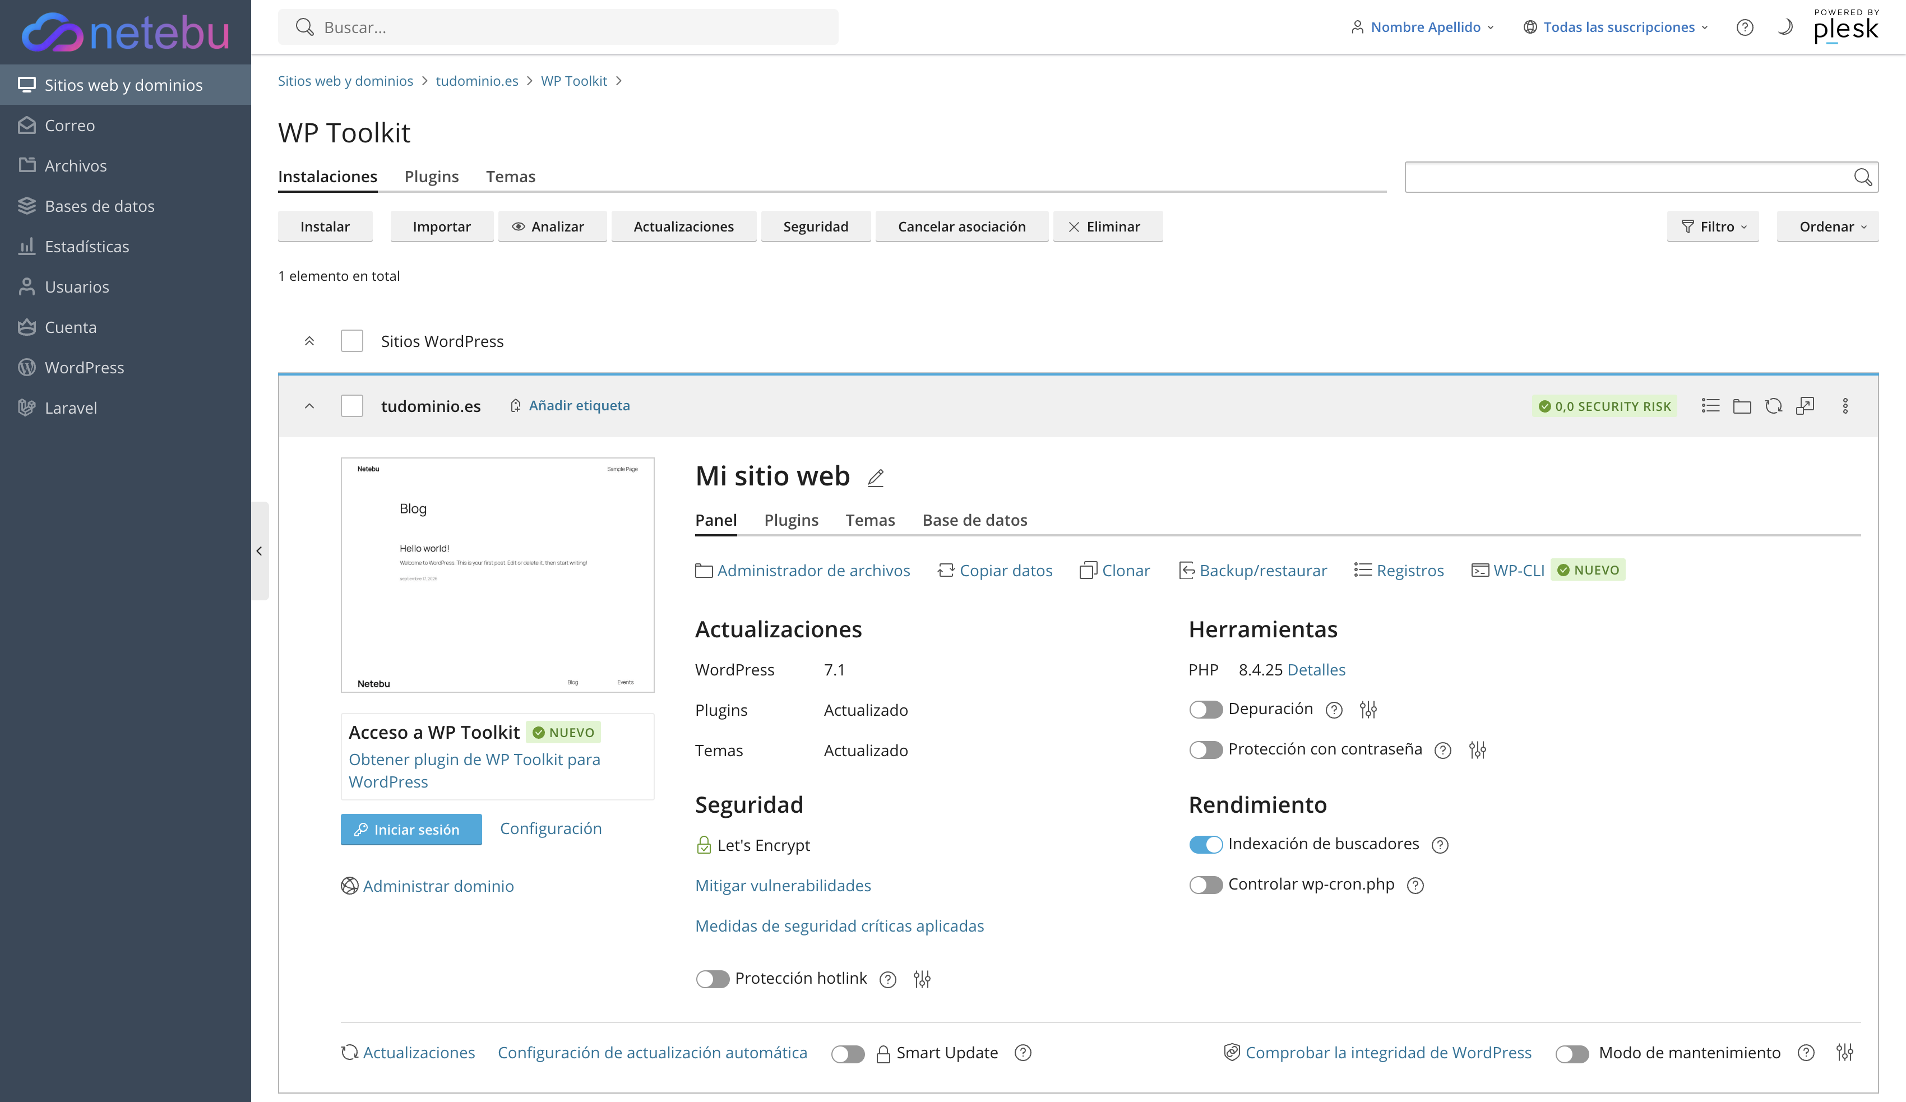Click the Analizar button
The image size is (1906, 1102).
(552, 226)
